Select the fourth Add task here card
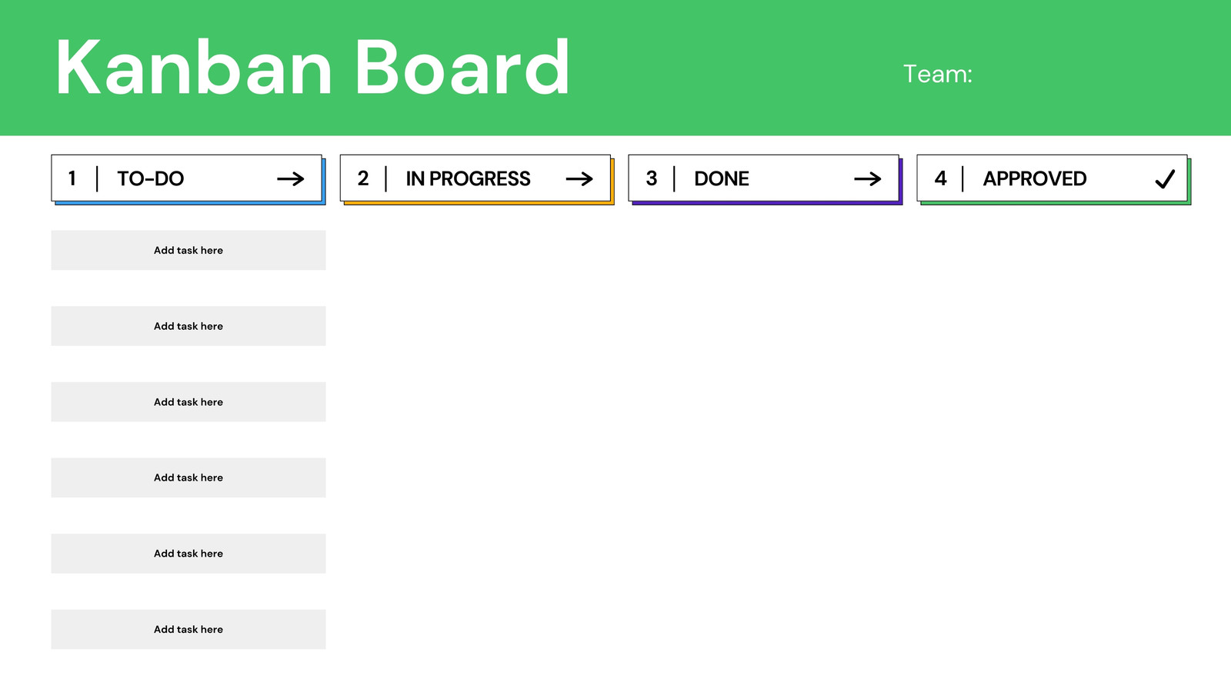 (188, 477)
